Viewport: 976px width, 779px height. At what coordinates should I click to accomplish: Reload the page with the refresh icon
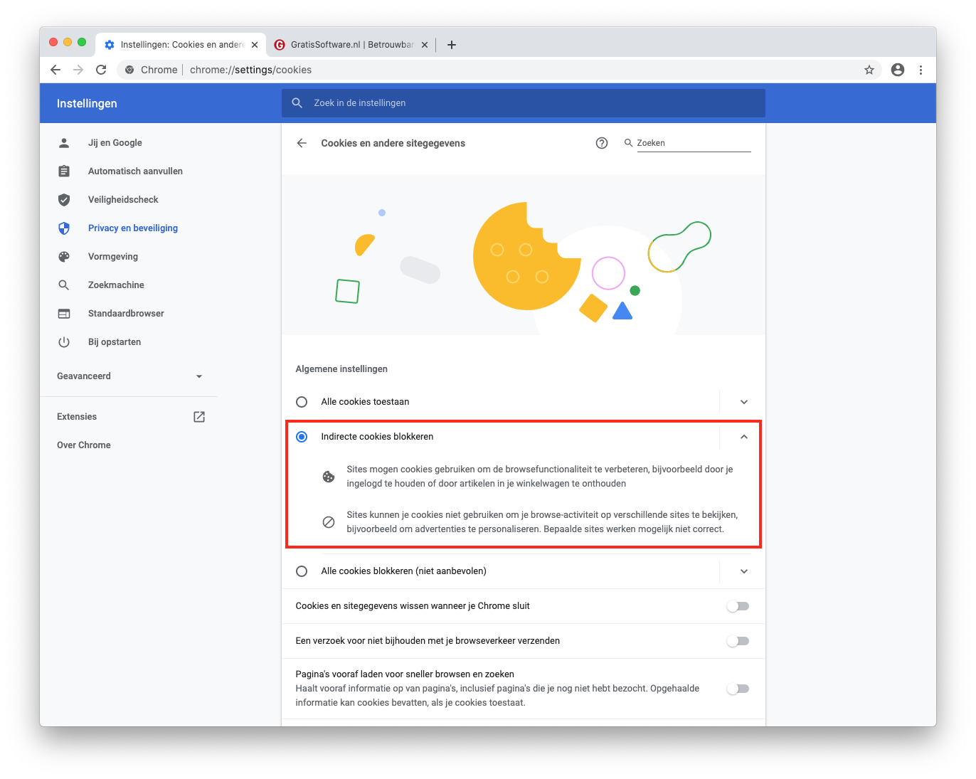(101, 70)
